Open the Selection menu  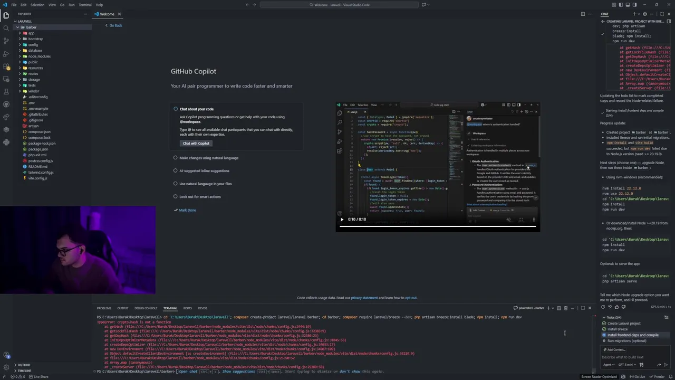(x=37, y=5)
